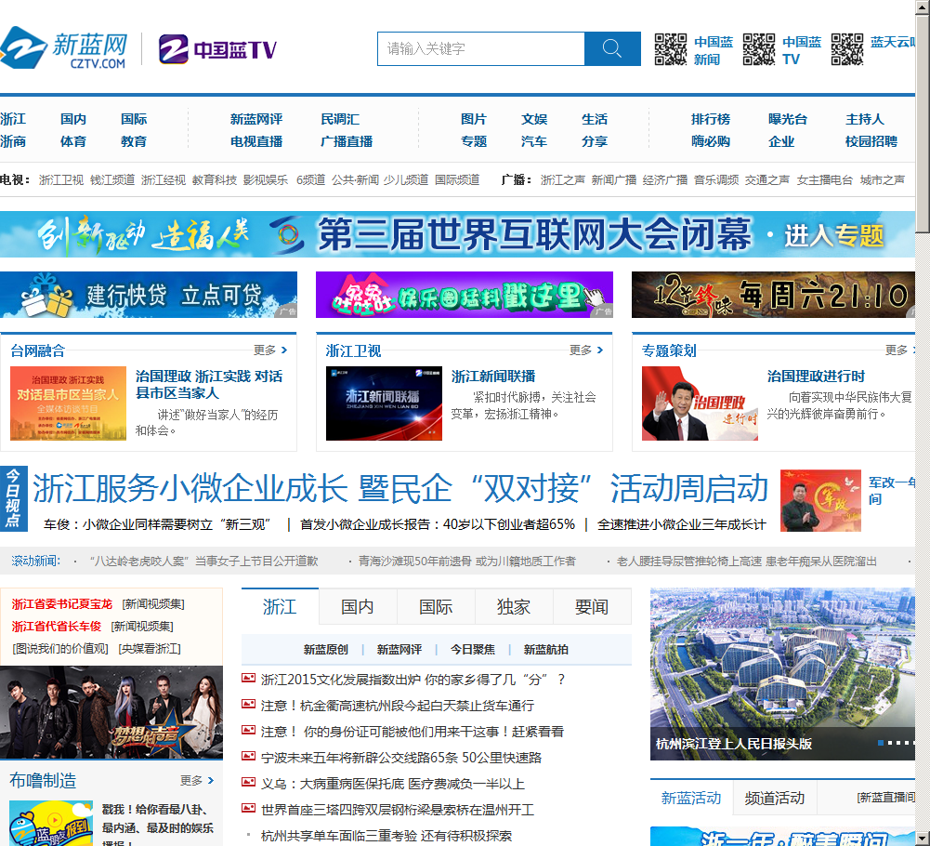Expand 更多 in the 台网融合 section
The width and height of the screenshot is (930, 846).
[270, 350]
